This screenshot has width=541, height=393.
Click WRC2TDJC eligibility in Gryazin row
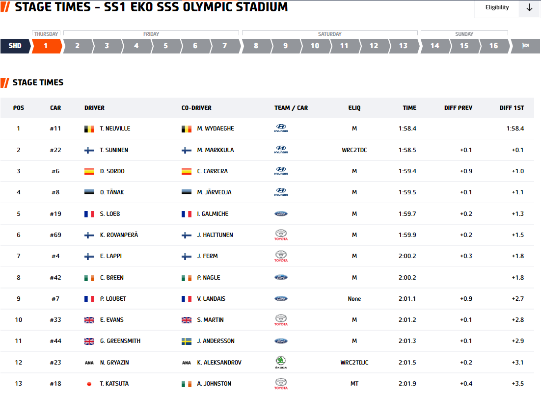(x=354, y=363)
